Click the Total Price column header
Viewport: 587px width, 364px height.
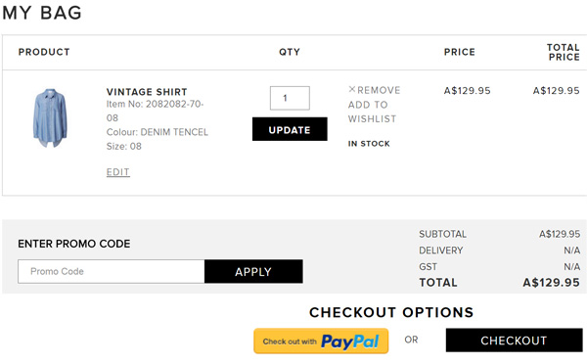[x=564, y=52]
